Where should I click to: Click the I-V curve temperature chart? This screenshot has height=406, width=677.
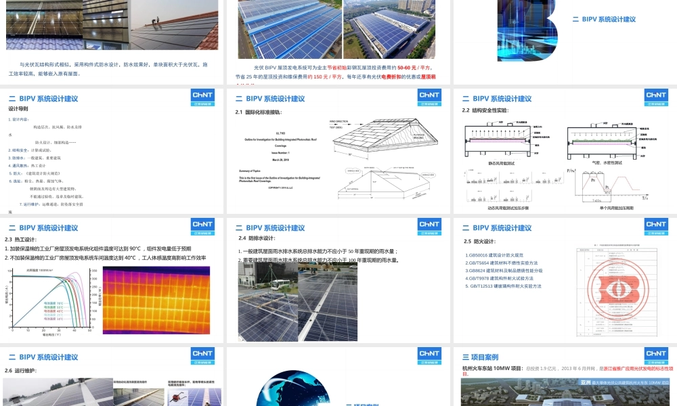coord(52,301)
